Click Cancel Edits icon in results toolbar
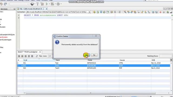 pos(29,56)
